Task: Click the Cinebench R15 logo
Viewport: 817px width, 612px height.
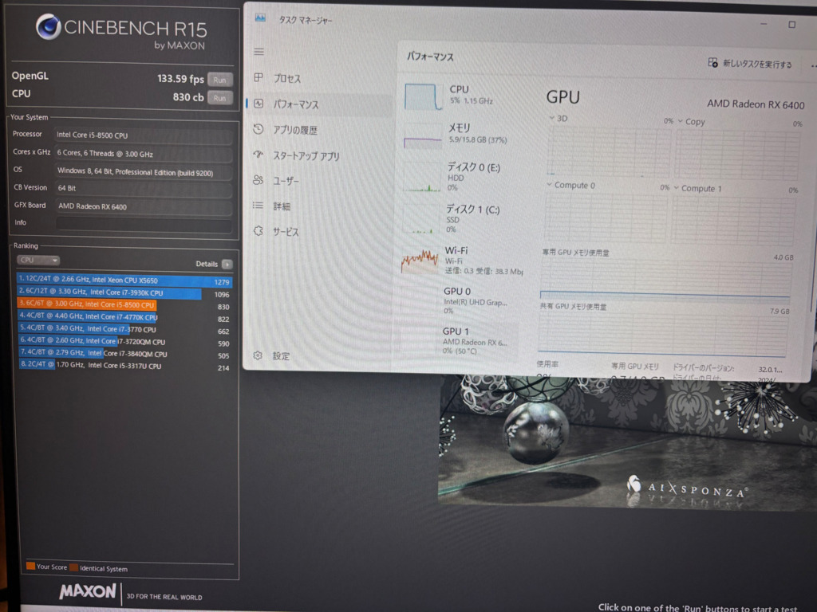Action: 121,31
